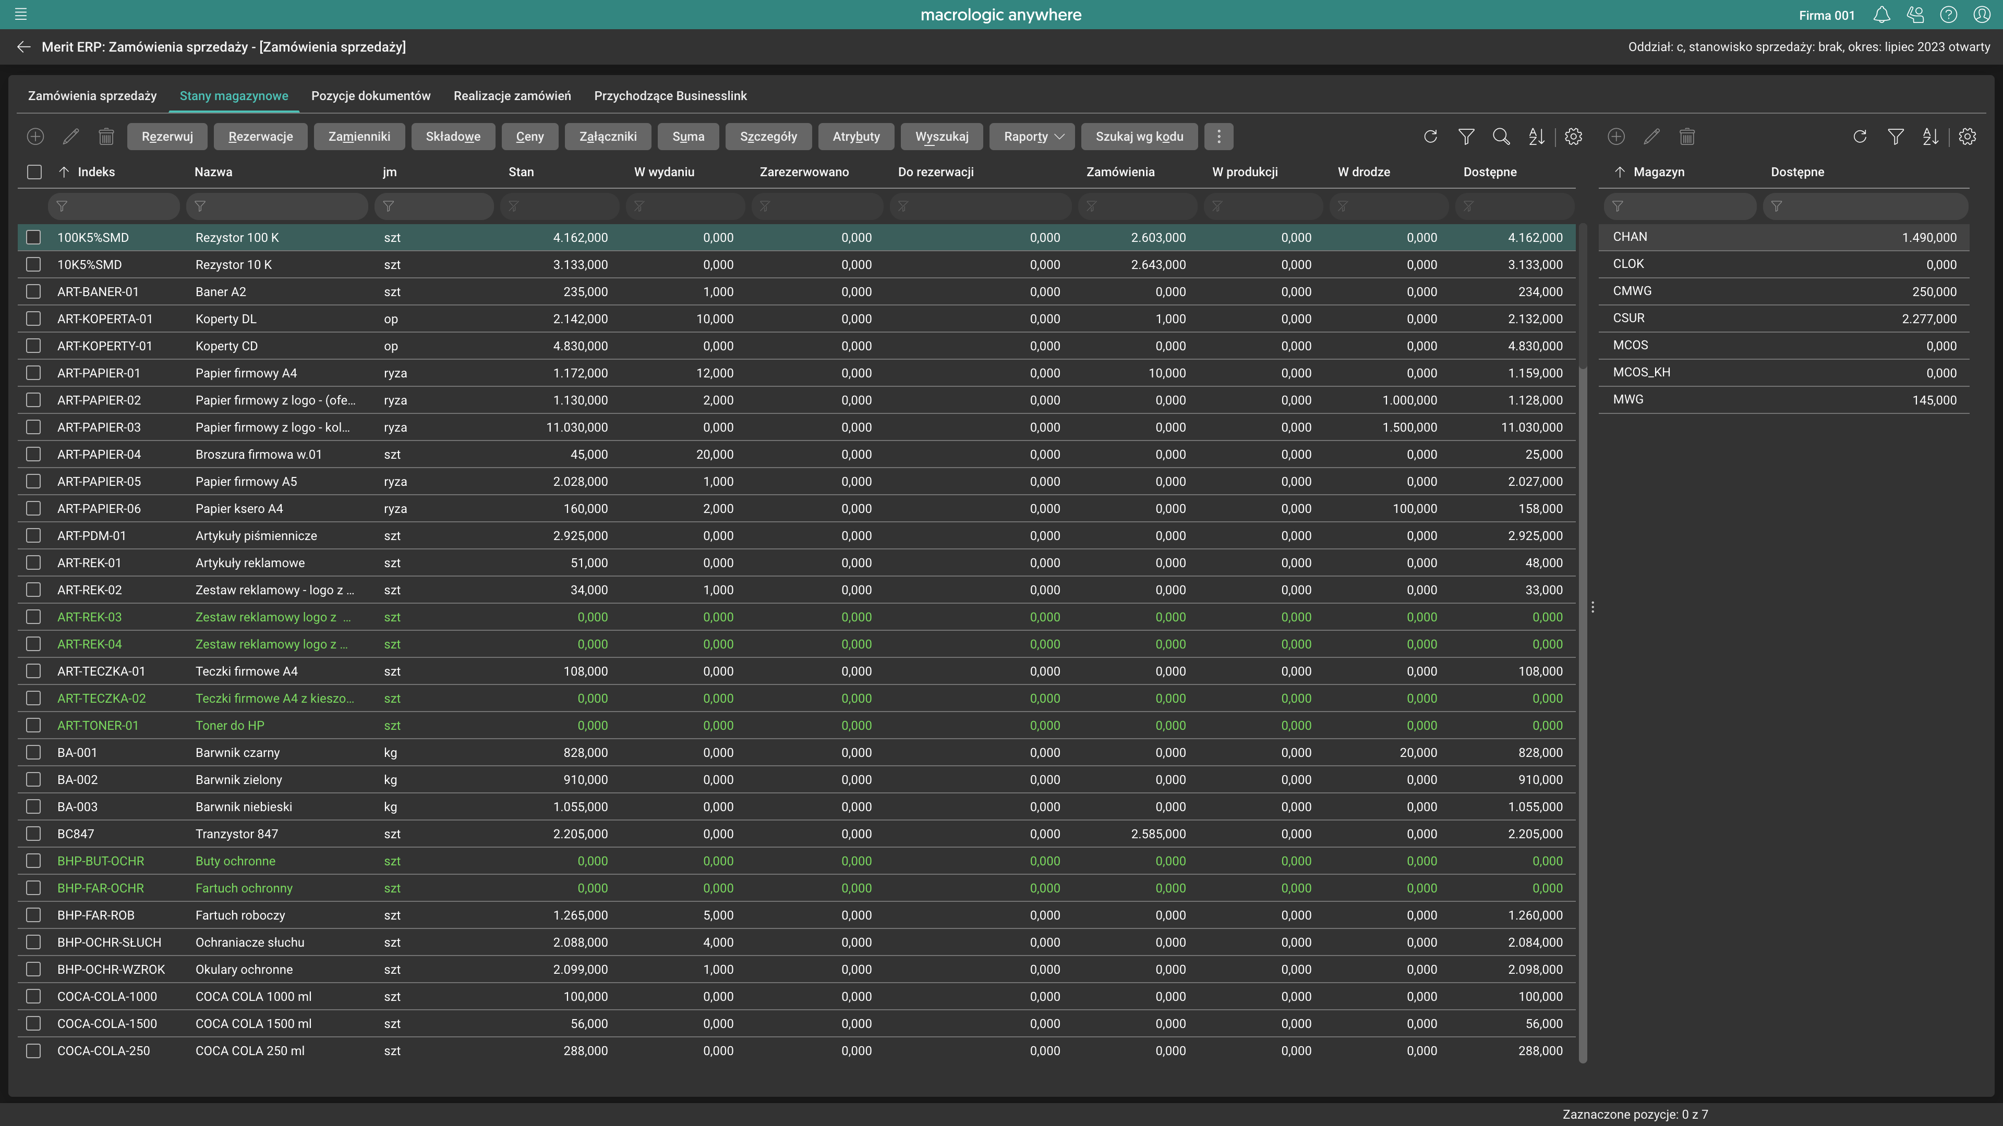Switch to Pozycje dokumentów tab
The image size is (2003, 1126).
pos(370,95)
